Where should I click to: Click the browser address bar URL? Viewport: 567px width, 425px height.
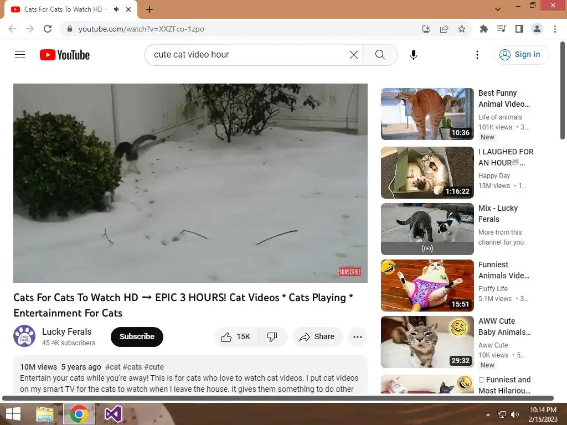pos(141,29)
